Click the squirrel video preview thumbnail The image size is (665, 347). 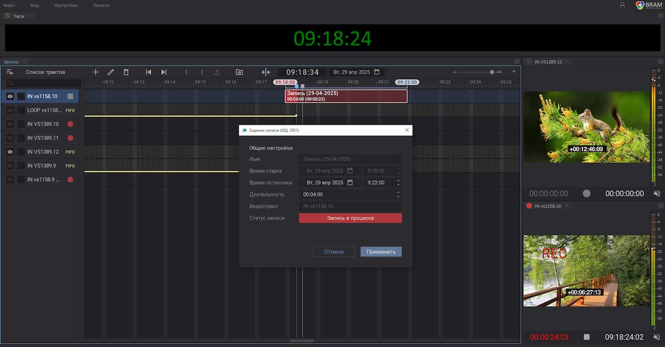[586, 127]
